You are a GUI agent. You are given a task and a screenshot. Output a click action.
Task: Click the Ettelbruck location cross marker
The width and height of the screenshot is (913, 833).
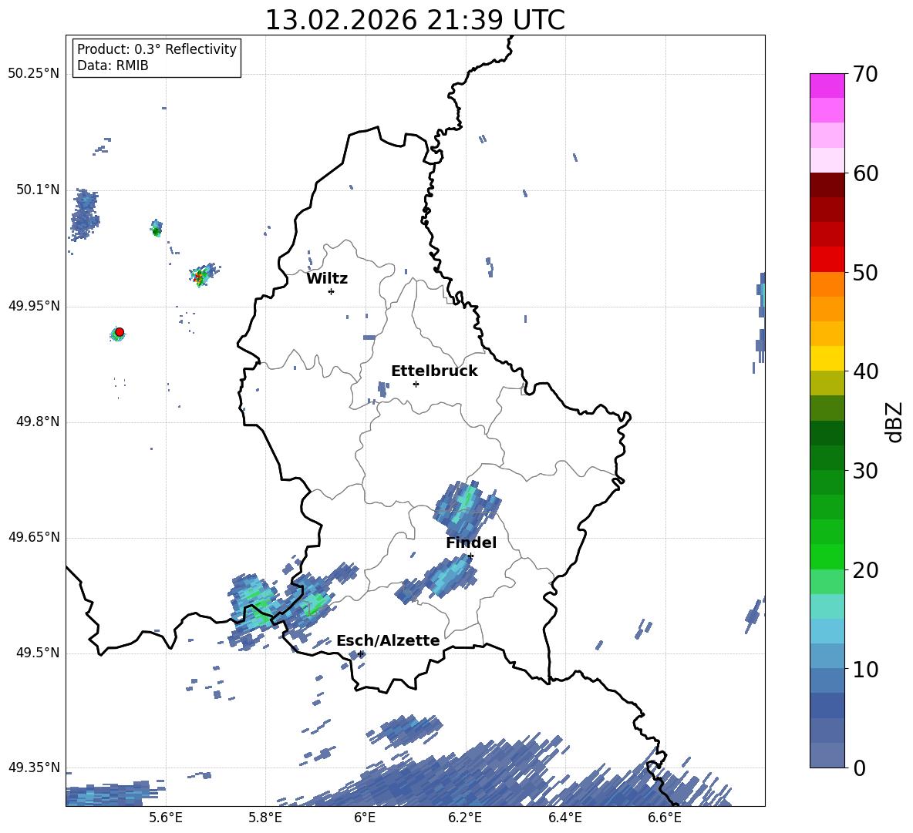pos(416,384)
